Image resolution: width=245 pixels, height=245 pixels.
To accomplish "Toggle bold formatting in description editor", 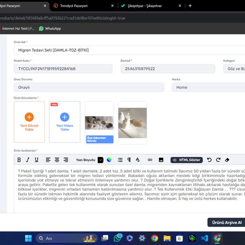I will 19,160.
